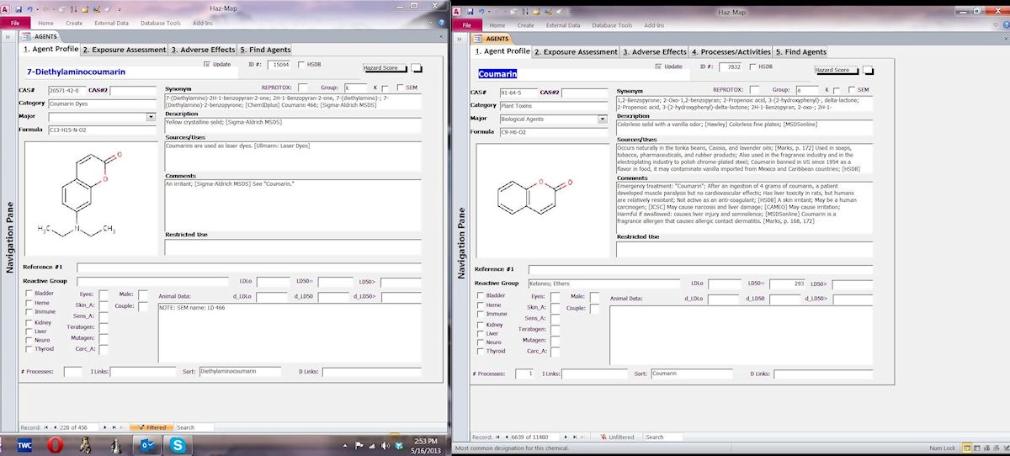Open Skype from the Windows taskbar

pos(178,444)
